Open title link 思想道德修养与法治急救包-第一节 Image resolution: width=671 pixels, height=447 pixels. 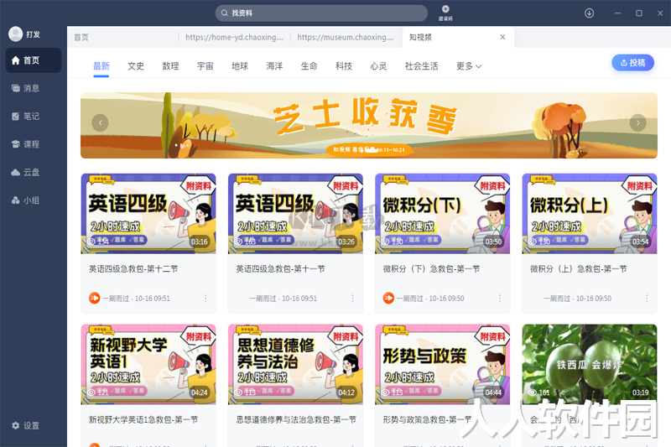pyautogui.click(x=296, y=420)
